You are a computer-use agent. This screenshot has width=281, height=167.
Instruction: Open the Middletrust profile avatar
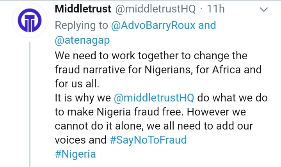[30, 20]
